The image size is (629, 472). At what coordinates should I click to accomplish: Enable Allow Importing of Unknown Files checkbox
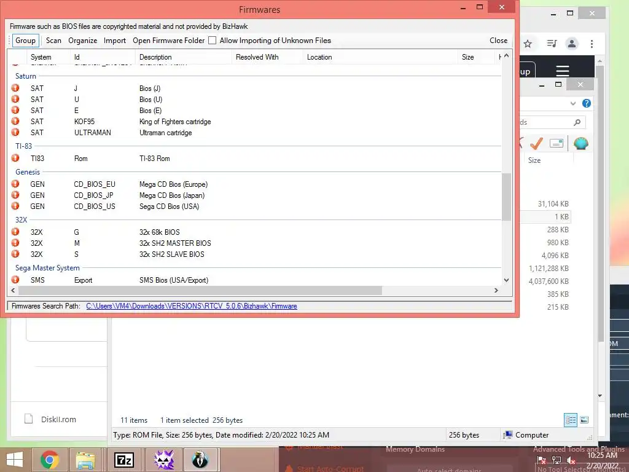[212, 41]
